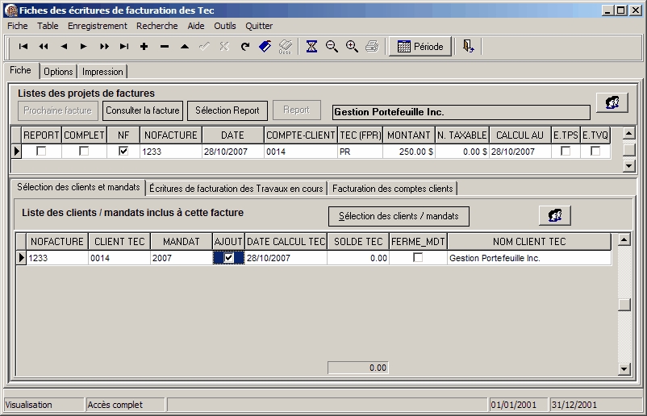Image resolution: width=647 pixels, height=416 pixels.
Task: Click the hourglass filter icon
Action: pyautogui.click(x=311, y=47)
